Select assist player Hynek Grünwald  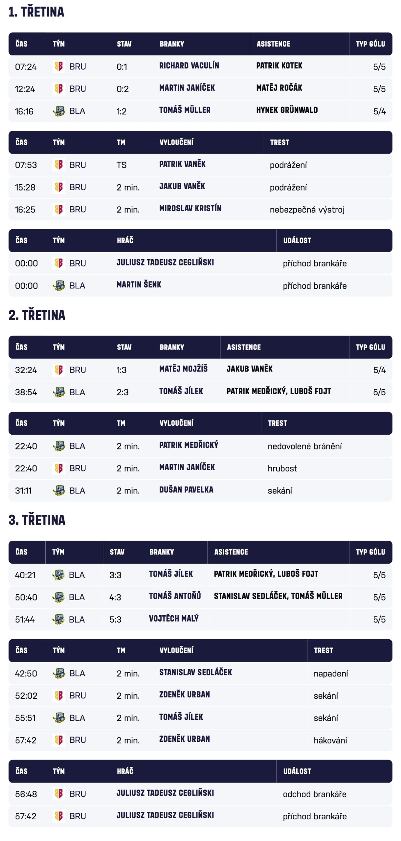(x=287, y=110)
